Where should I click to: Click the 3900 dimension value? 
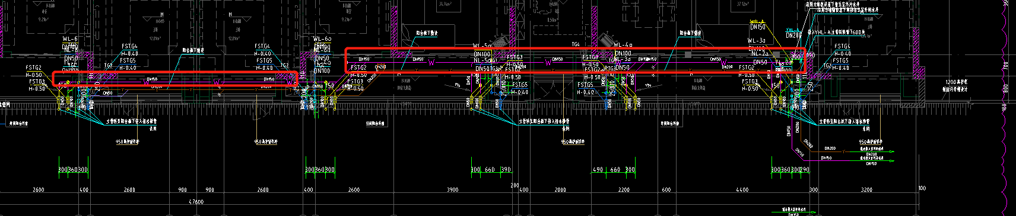point(452,190)
